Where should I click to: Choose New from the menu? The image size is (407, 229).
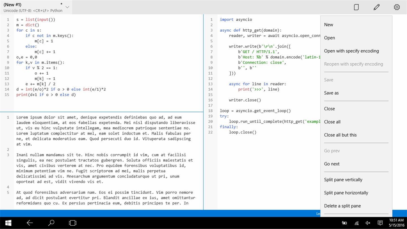328,25
